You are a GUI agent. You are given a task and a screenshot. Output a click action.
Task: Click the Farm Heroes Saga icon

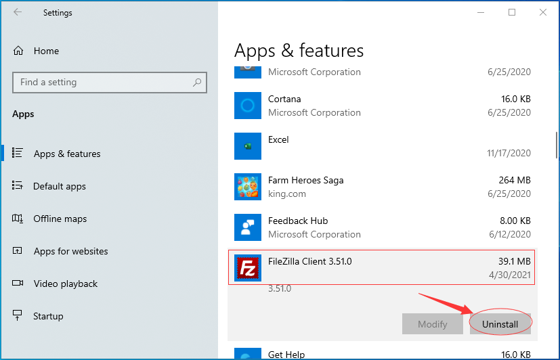[x=248, y=187]
